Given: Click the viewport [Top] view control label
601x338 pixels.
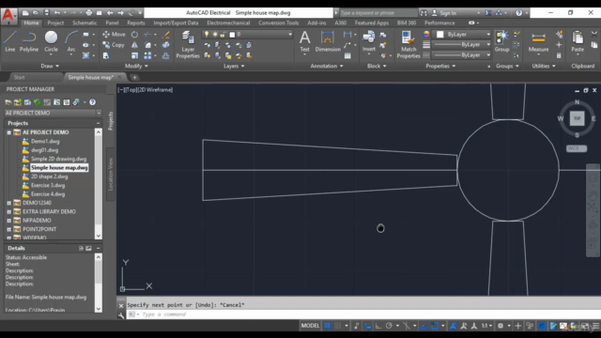Looking at the screenshot, I should click(x=131, y=90).
